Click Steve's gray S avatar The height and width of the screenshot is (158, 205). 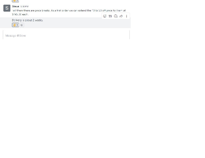(7, 8)
